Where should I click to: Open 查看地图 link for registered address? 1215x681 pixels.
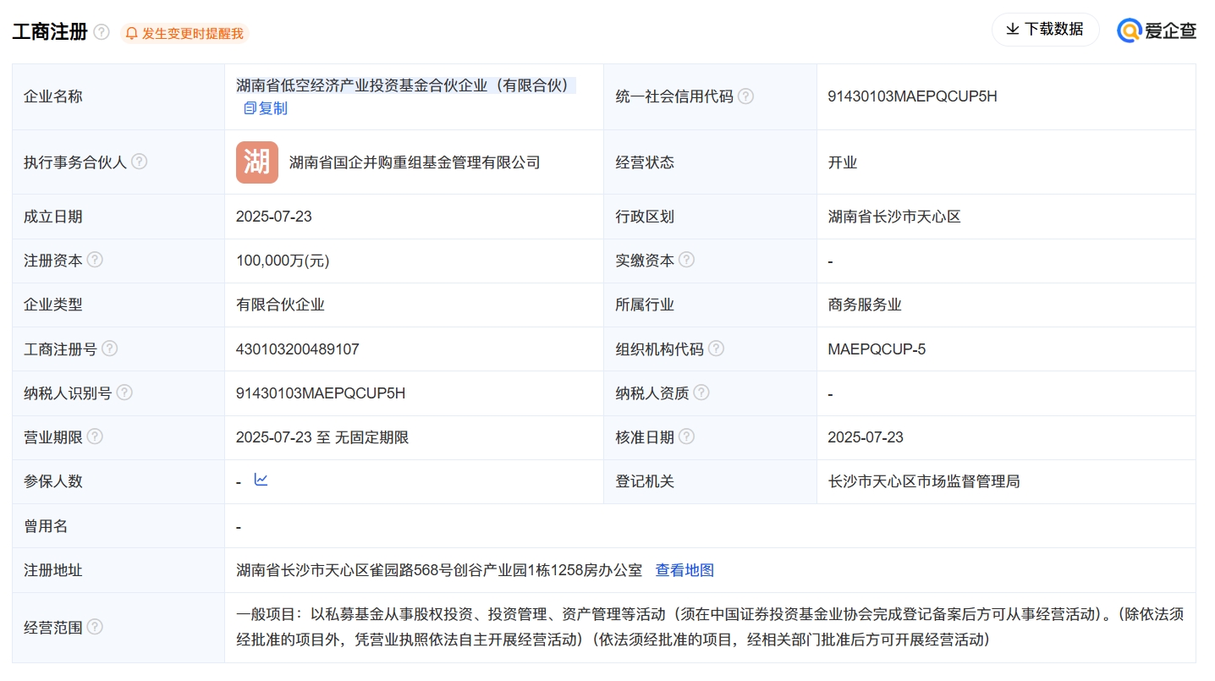(684, 570)
